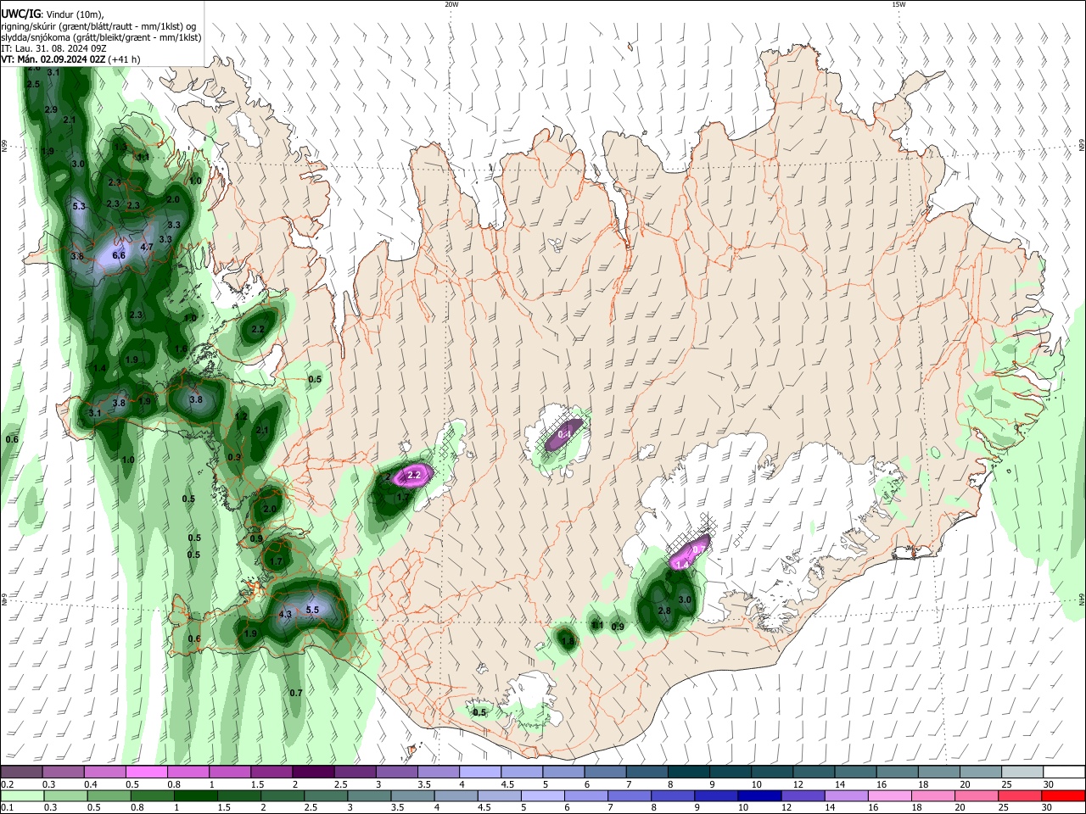Click the 5.3 precipitation value label
This screenshot has height=814, width=1086.
[x=80, y=206]
